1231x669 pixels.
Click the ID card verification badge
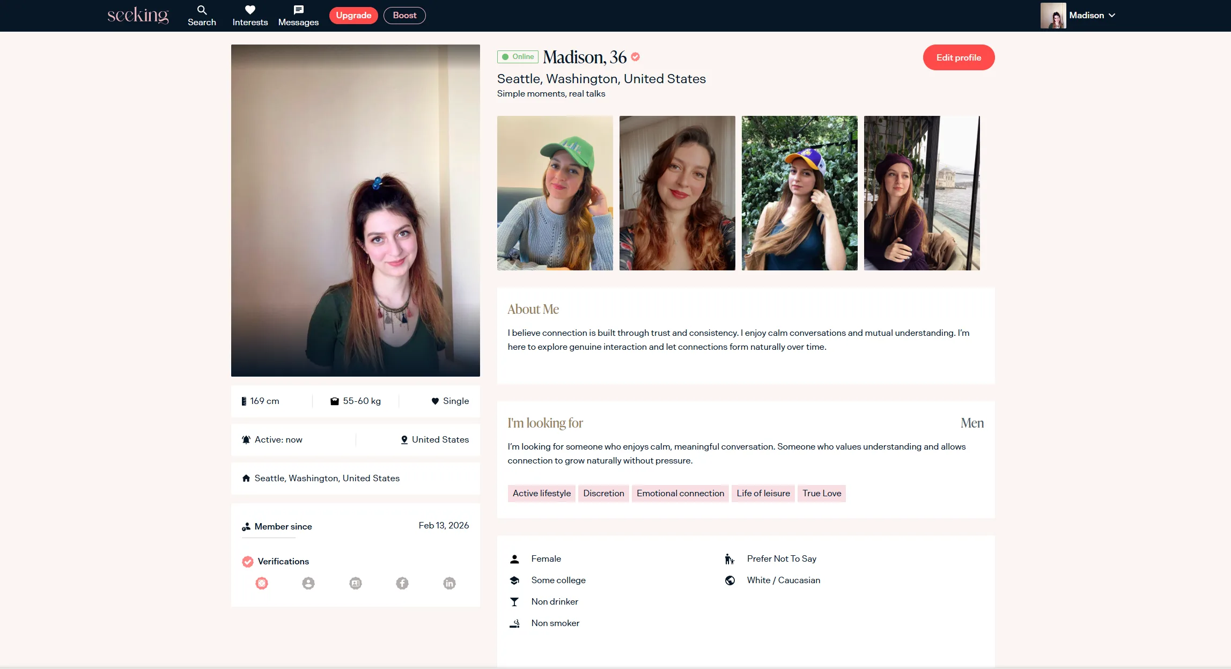[356, 583]
